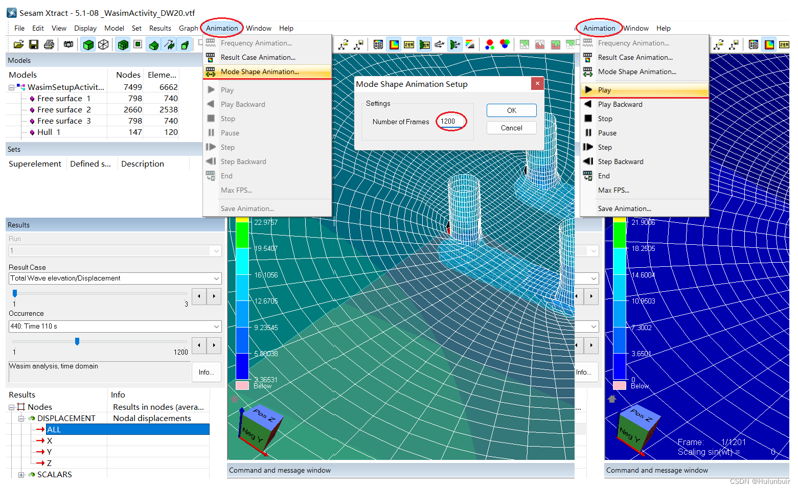
Task: Click OK in Mode Shape Animation Setup
Action: coord(511,110)
